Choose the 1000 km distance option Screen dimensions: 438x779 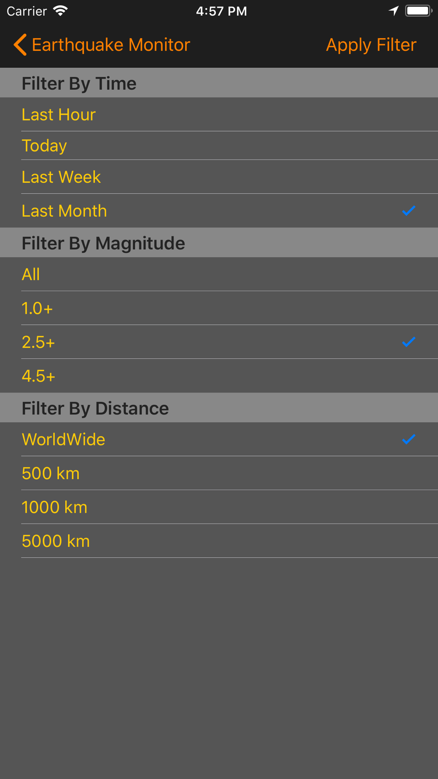click(219, 507)
